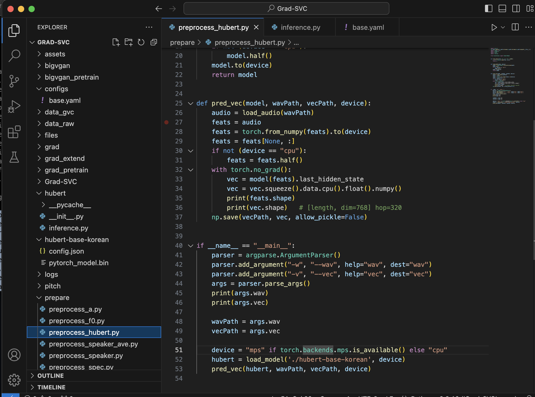
Task: Toggle the secondary side bar
Action: coord(516,9)
